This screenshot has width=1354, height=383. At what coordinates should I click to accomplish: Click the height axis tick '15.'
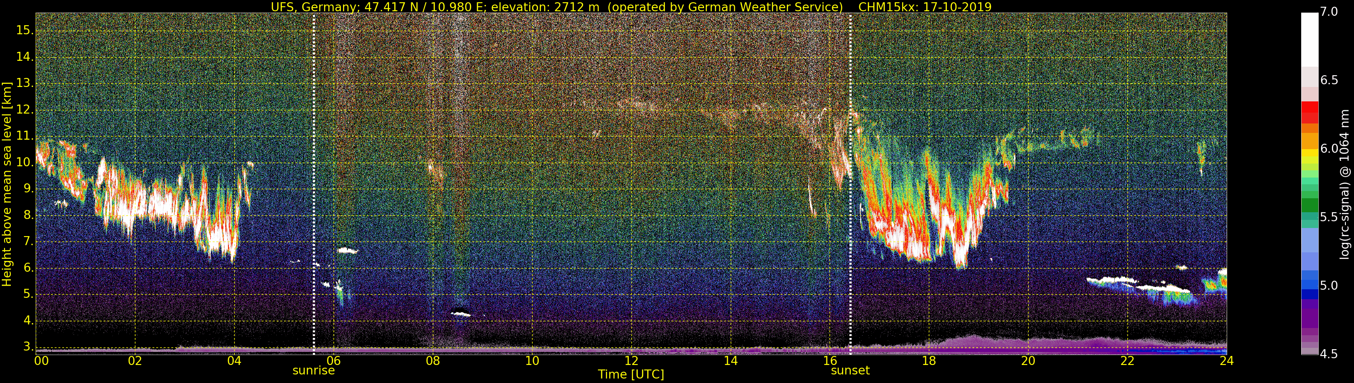[x=25, y=31]
